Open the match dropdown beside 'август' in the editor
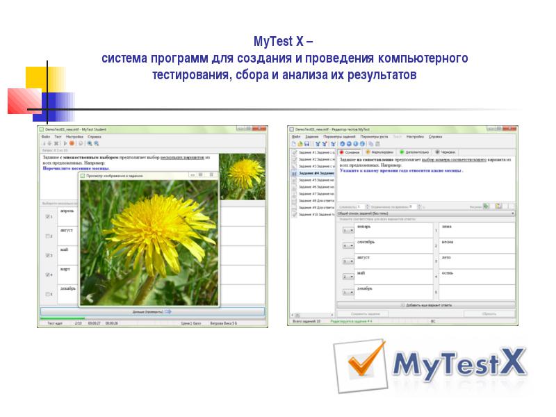Image resolution: width=556 pixels, height=417 pixels. (x=348, y=261)
